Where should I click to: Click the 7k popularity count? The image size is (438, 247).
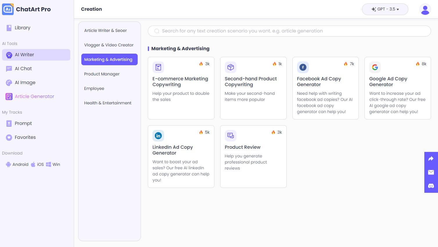point(352,64)
